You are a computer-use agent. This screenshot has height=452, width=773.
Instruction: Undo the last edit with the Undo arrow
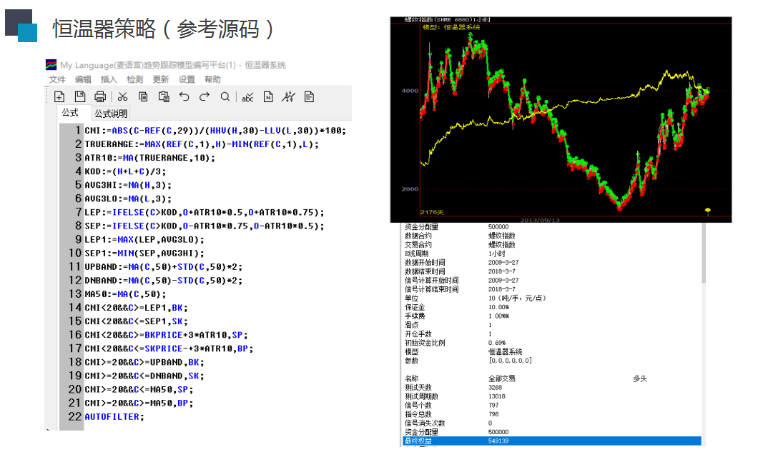pyautogui.click(x=184, y=97)
